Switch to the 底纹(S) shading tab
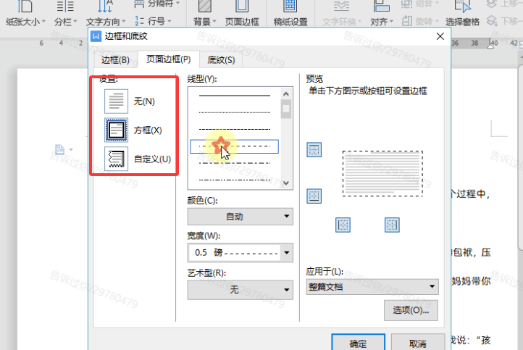Viewport: 523px width, 350px height. click(x=221, y=60)
